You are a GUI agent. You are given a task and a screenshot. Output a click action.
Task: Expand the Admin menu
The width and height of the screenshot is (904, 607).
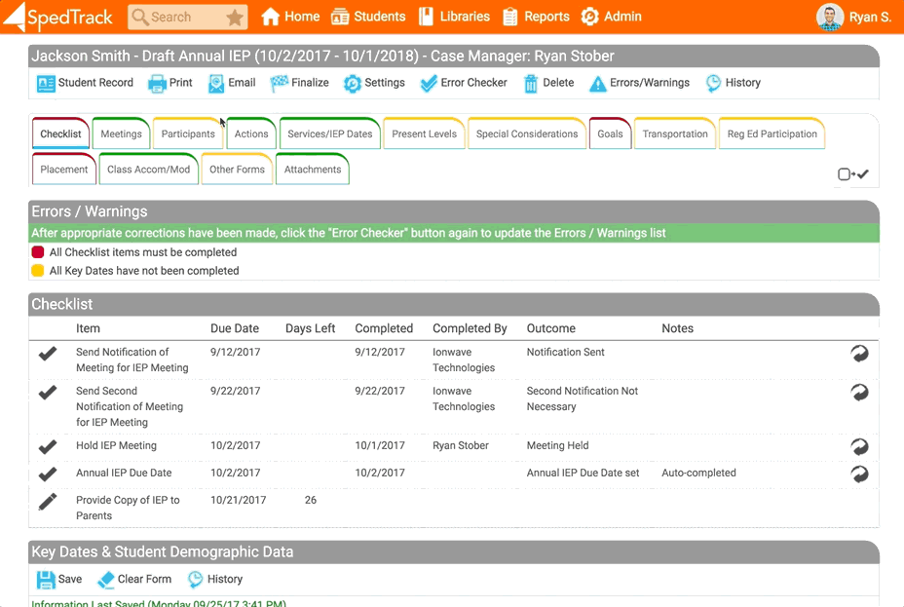pyautogui.click(x=611, y=17)
